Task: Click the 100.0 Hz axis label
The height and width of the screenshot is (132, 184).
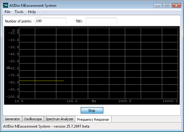Action: click(x=72, y=101)
